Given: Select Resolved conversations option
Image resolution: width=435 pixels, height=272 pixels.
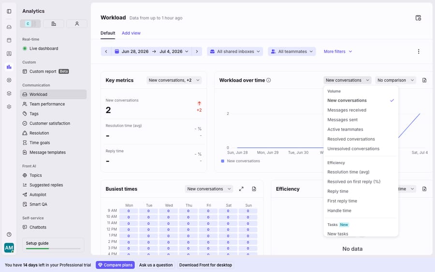Looking at the screenshot, I should pos(361,139).
